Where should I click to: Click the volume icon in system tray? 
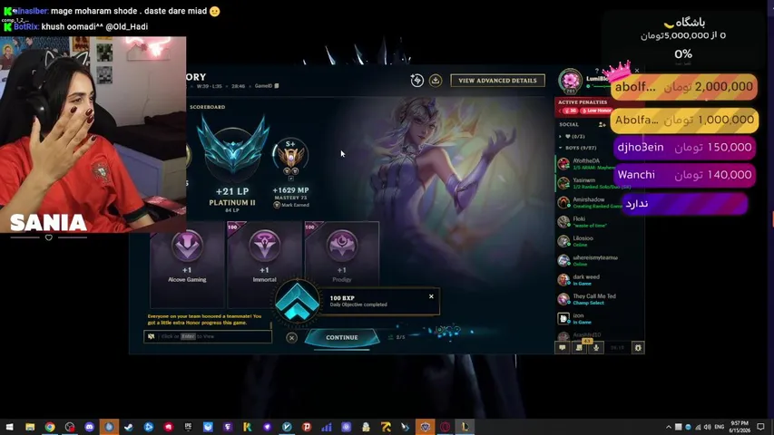pyautogui.click(x=708, y=427)
